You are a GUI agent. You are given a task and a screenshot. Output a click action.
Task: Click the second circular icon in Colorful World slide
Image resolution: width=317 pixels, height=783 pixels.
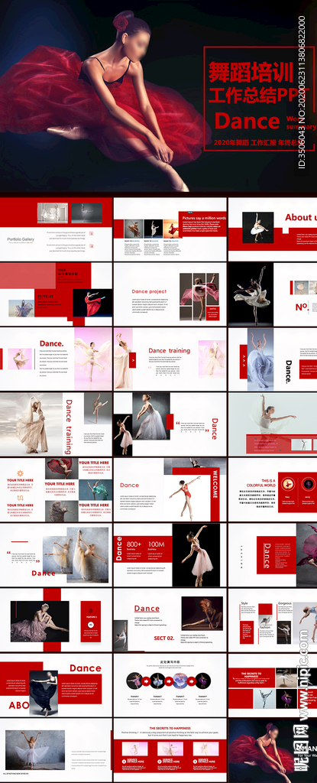[308, 483]
